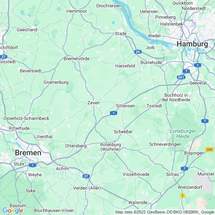The width and height of the screenshot is (215, 215).
Task: Click the yellow 3 road shield near Wietzendorf
Action: [182, 196]
